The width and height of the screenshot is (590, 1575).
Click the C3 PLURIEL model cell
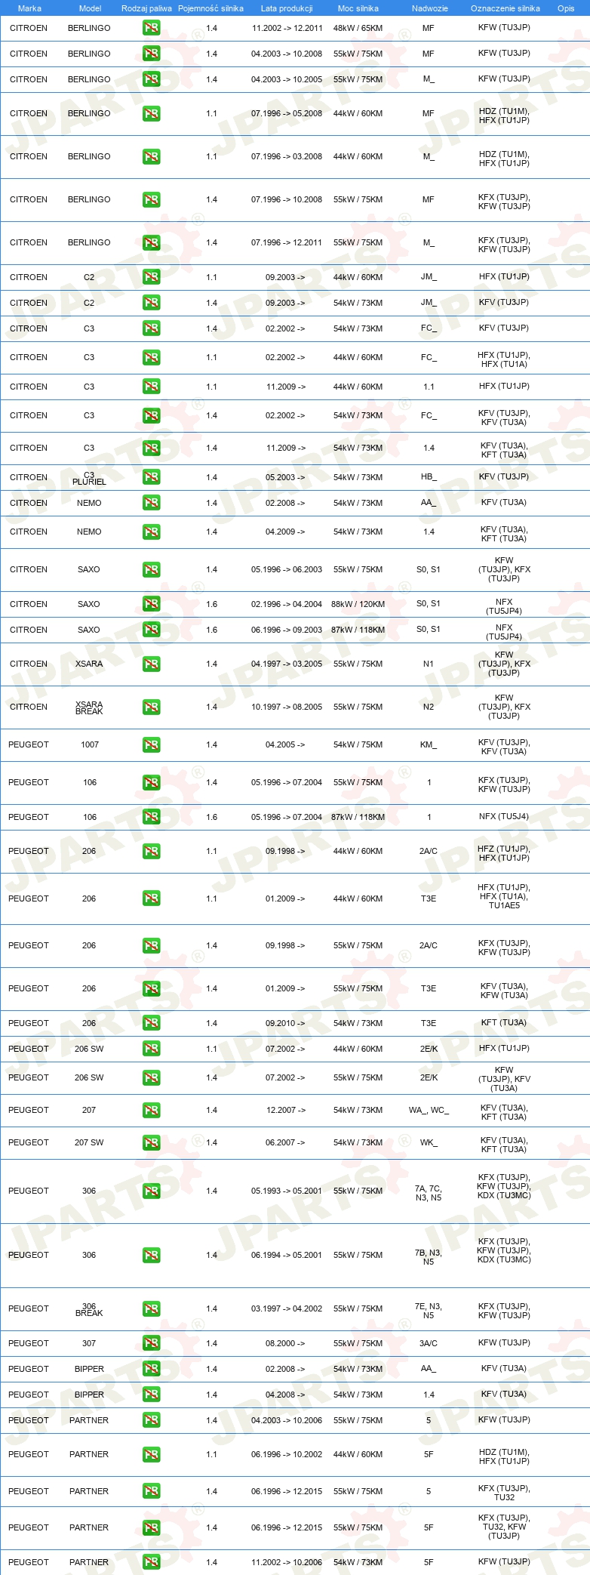tap(89, 478)
